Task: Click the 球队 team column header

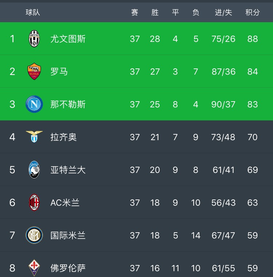Action: click(x=33, y=12)
